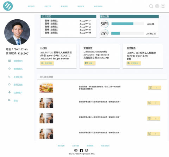Click the button under 12 Months Membership details

pos(90,63)
